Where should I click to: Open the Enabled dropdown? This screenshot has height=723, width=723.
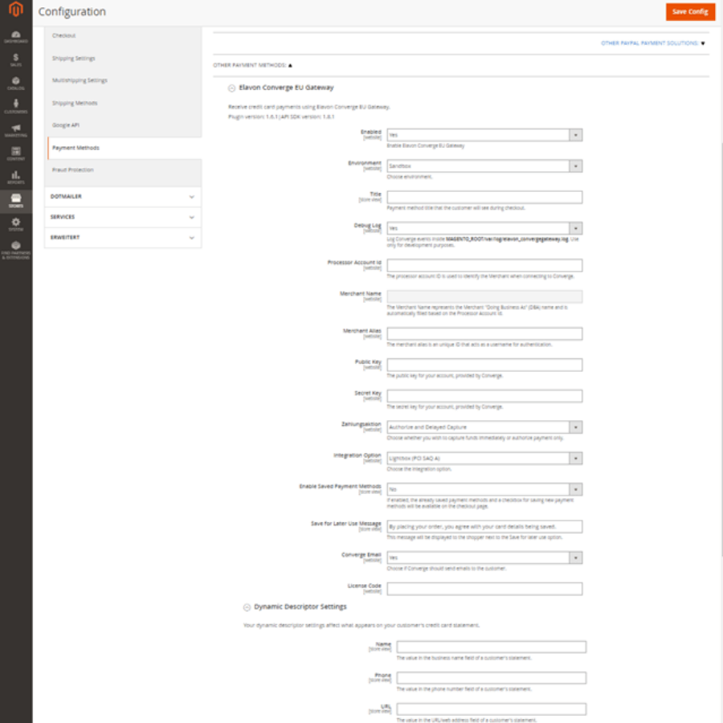pos(484,135)
